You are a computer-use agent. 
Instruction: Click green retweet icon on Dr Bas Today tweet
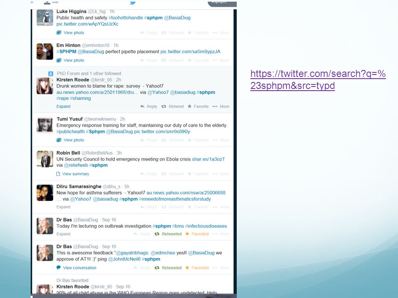pyautogui.click(x=157, y=234)
